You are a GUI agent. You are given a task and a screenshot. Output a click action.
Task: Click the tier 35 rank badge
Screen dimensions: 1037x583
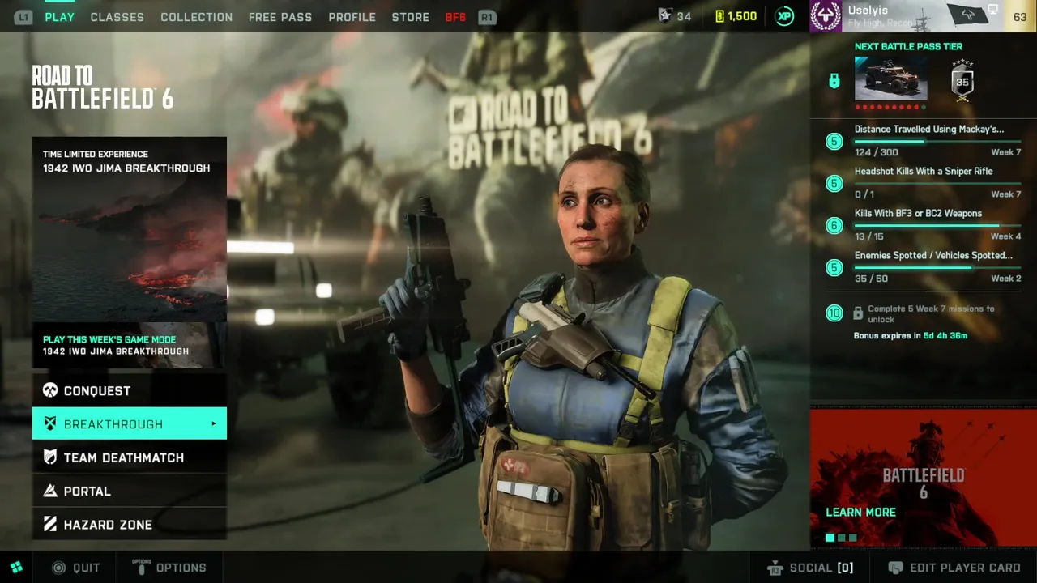pos(962,81)
